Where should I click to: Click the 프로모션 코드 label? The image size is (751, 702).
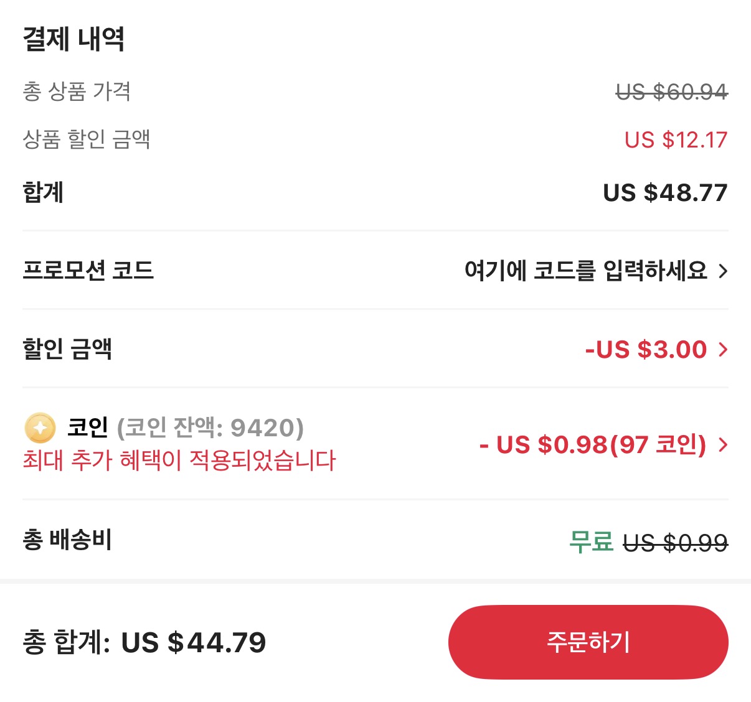coord(88,271)
